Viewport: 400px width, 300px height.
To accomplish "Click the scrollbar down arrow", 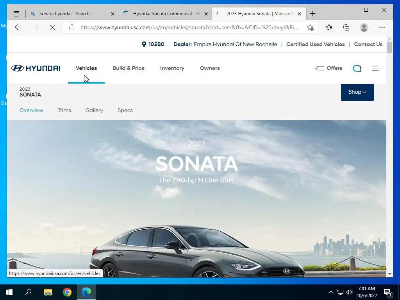I will [389, 274].
